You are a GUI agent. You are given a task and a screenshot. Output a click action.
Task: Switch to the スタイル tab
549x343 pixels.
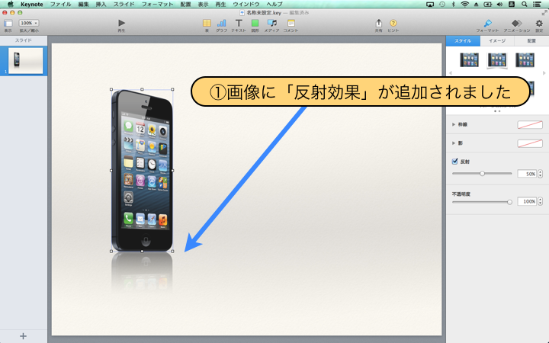click(x=463, y=41)
